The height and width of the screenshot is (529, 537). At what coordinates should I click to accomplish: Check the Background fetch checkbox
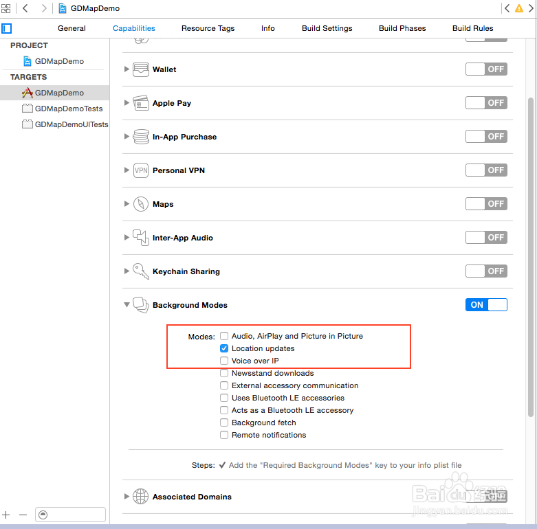[x=224, y=423]
